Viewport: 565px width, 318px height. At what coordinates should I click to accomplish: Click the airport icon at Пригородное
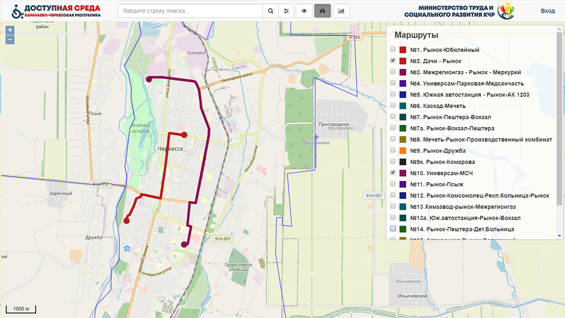coord(316,137)
